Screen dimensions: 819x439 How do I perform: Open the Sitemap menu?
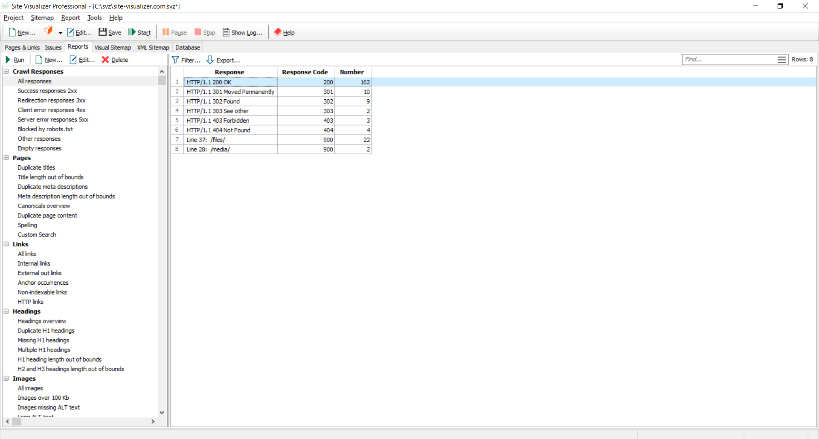point(42,17)
